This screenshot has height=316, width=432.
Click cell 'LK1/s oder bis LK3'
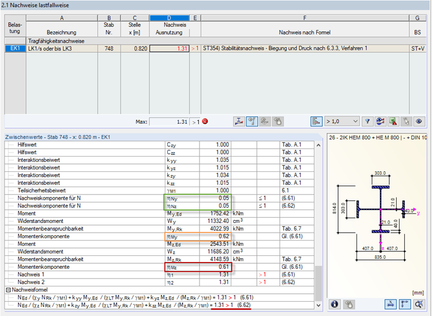(x=62, y=48)
